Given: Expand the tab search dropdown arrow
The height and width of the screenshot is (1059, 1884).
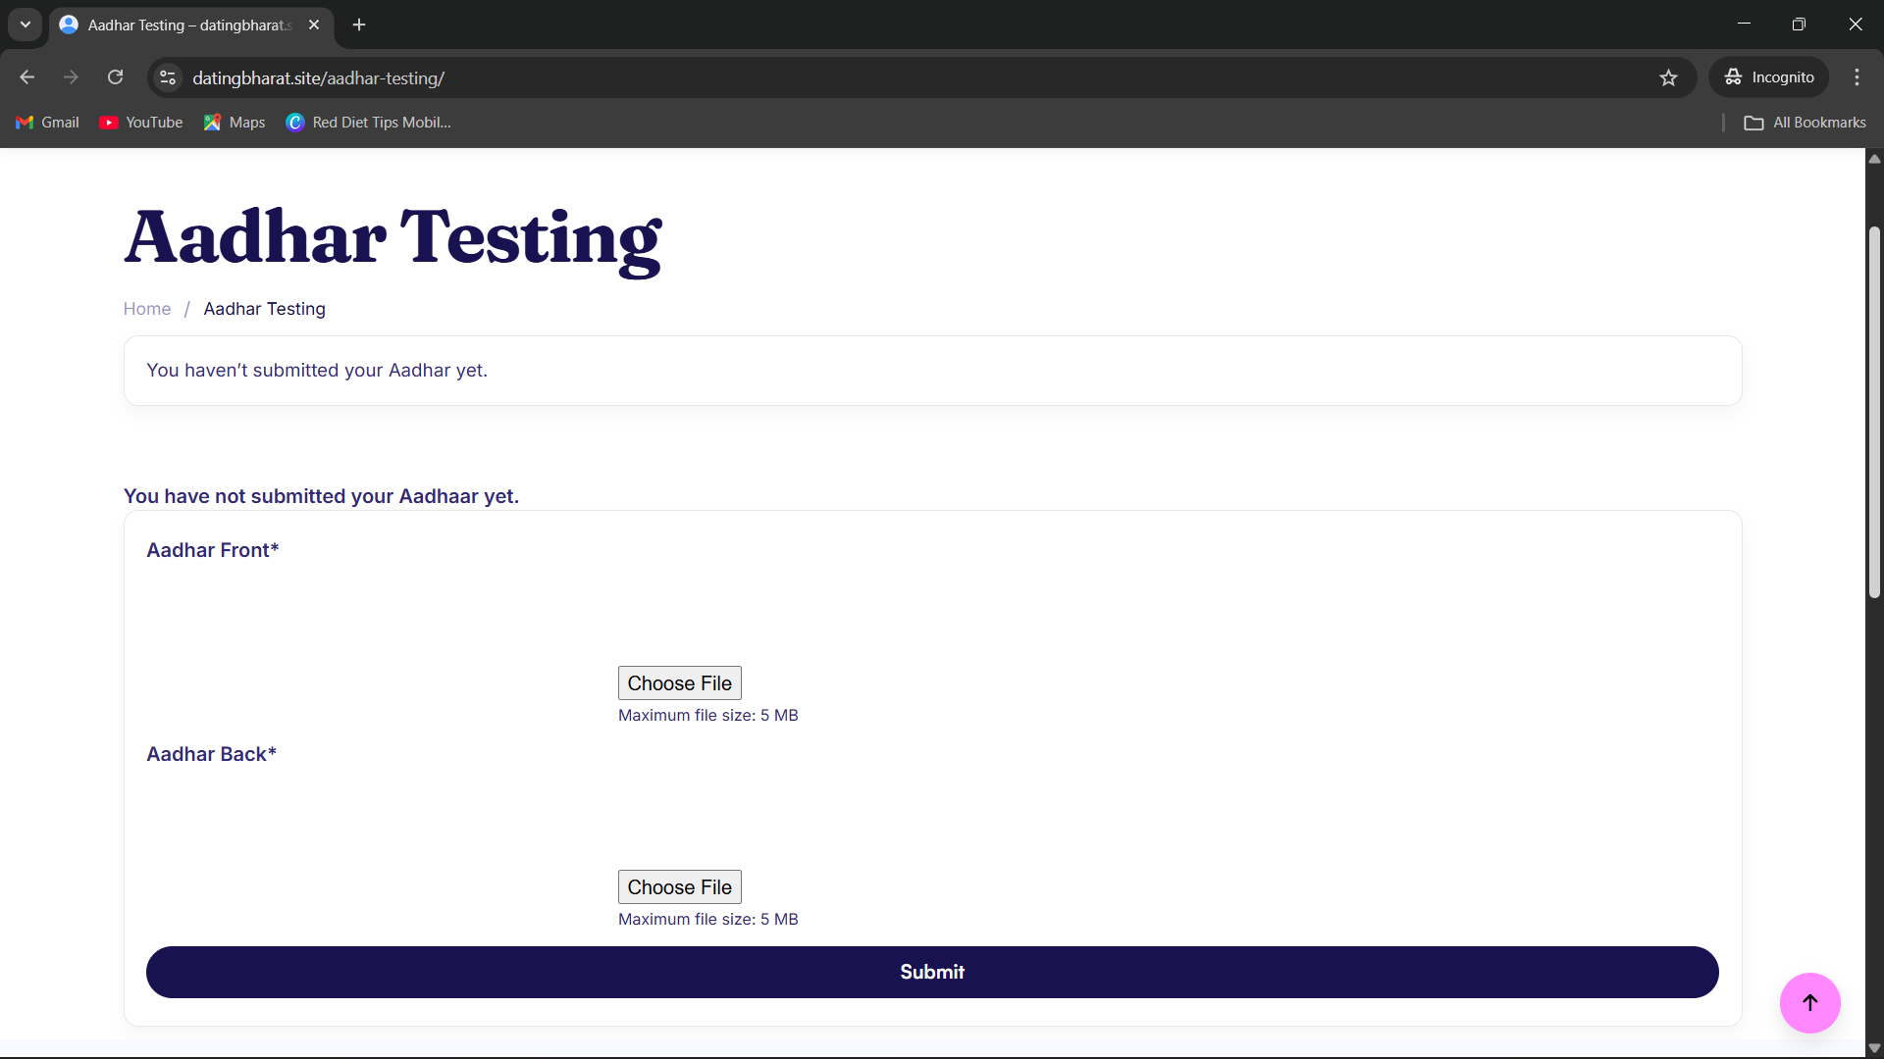Looking at the screenshot, I should coord(26,25).
